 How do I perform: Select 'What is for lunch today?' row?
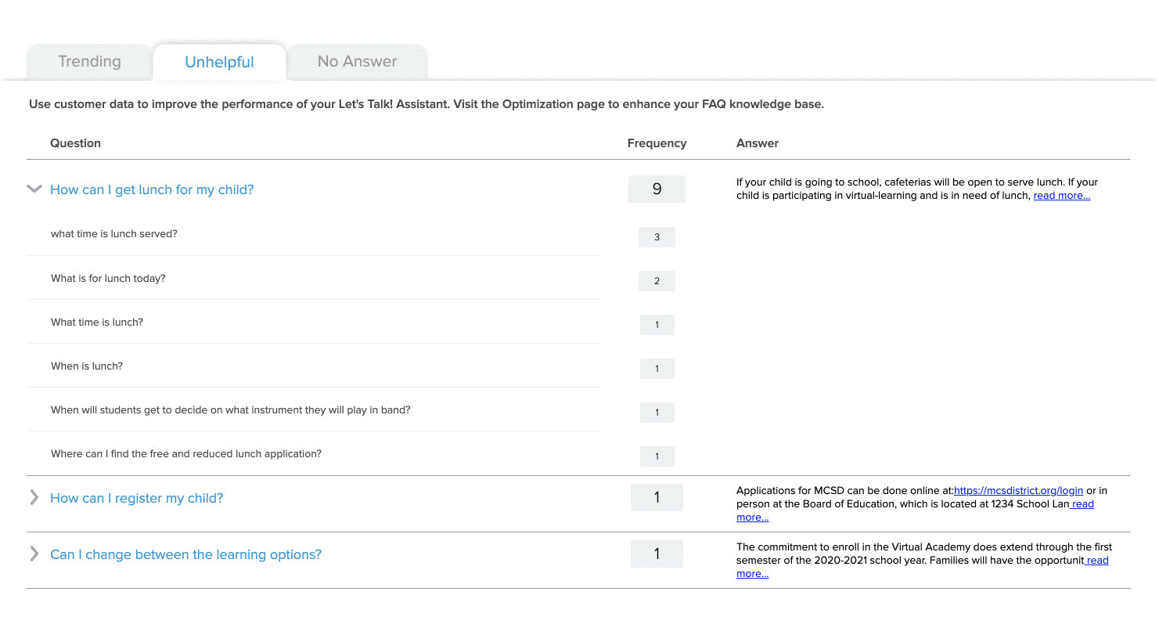108,278
